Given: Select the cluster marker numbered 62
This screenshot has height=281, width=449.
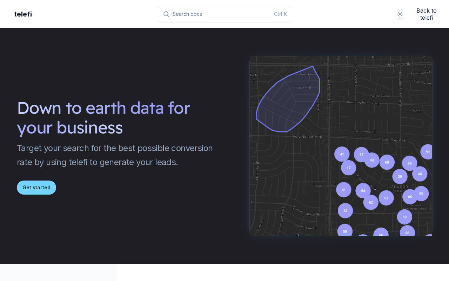Looking at the screenshot, I should point(371,202).
